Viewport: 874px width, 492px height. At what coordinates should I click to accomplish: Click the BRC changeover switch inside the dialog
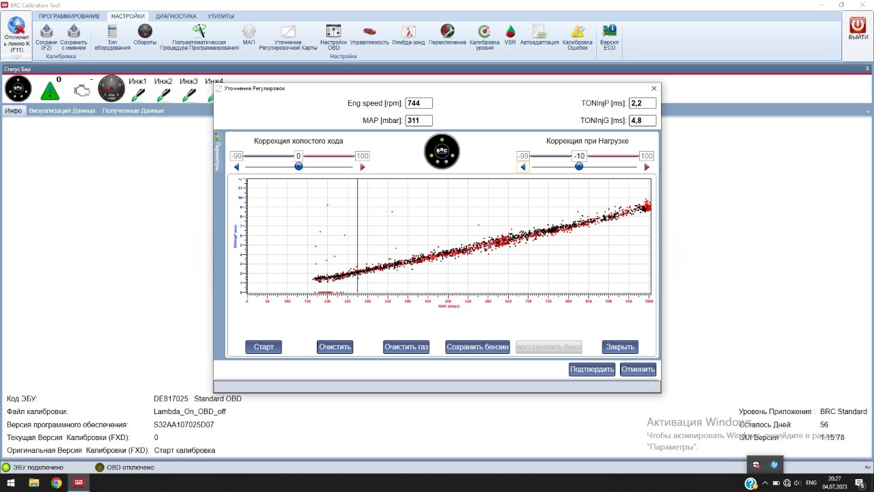pyautogui.click(x=442, y=151)
